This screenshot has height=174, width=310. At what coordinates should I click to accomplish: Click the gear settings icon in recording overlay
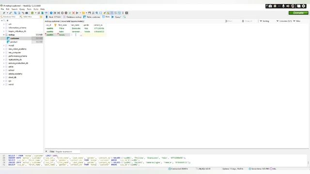point(304,6)
